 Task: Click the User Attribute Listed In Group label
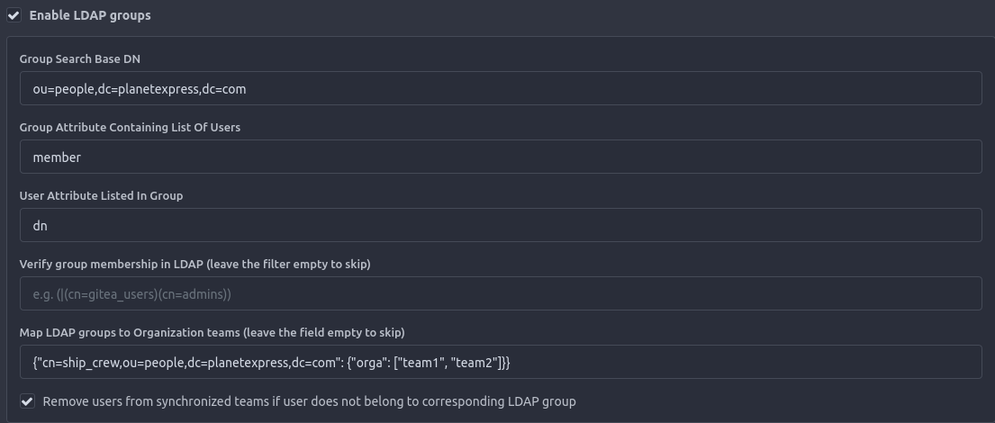[101, 196]
